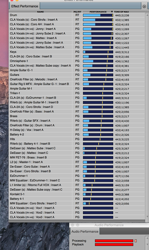Select the Keys row
Viewport: 149px width, 250px height.
(13, 52)
